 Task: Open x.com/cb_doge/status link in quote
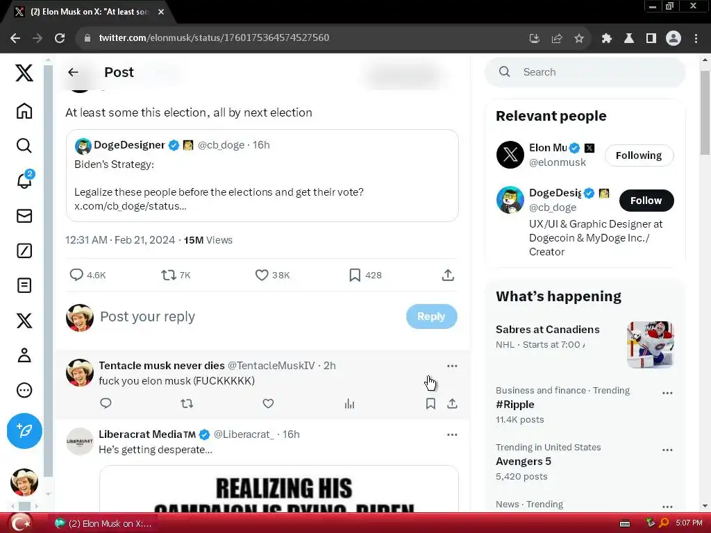pyautogui.click(x=131, y=206)
